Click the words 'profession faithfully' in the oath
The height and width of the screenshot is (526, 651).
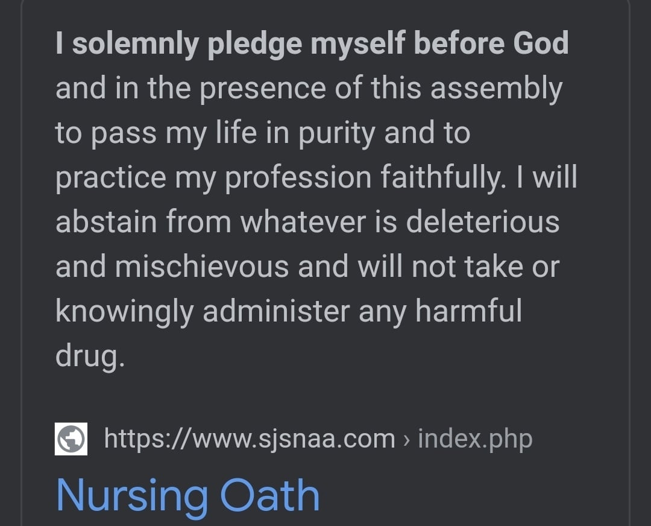[365, 178]
